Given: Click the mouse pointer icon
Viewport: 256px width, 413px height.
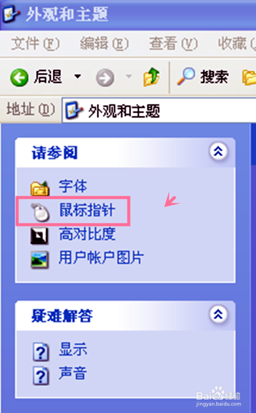Looking at the screenshot, I should 40,212.
